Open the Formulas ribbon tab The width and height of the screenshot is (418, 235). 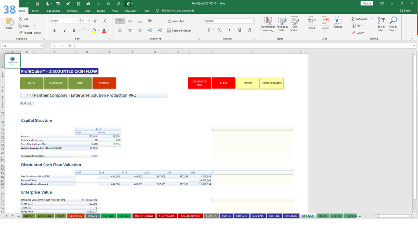click(x=72, y=11)
